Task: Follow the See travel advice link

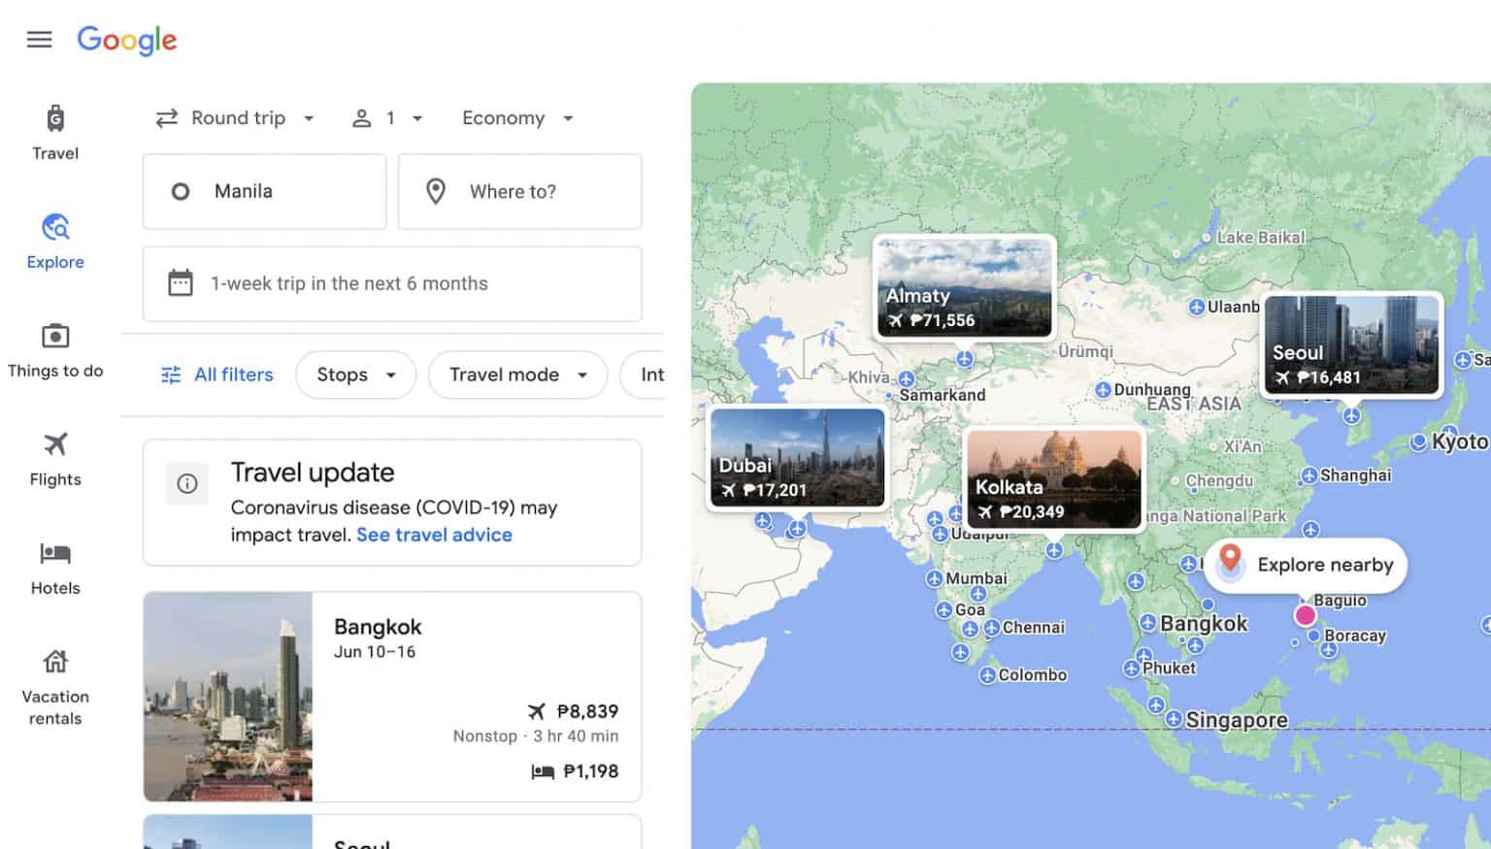Action: click(x=434, y=535)
